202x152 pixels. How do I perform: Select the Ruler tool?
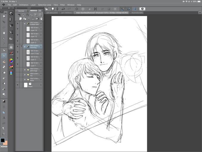coord(4,112)
